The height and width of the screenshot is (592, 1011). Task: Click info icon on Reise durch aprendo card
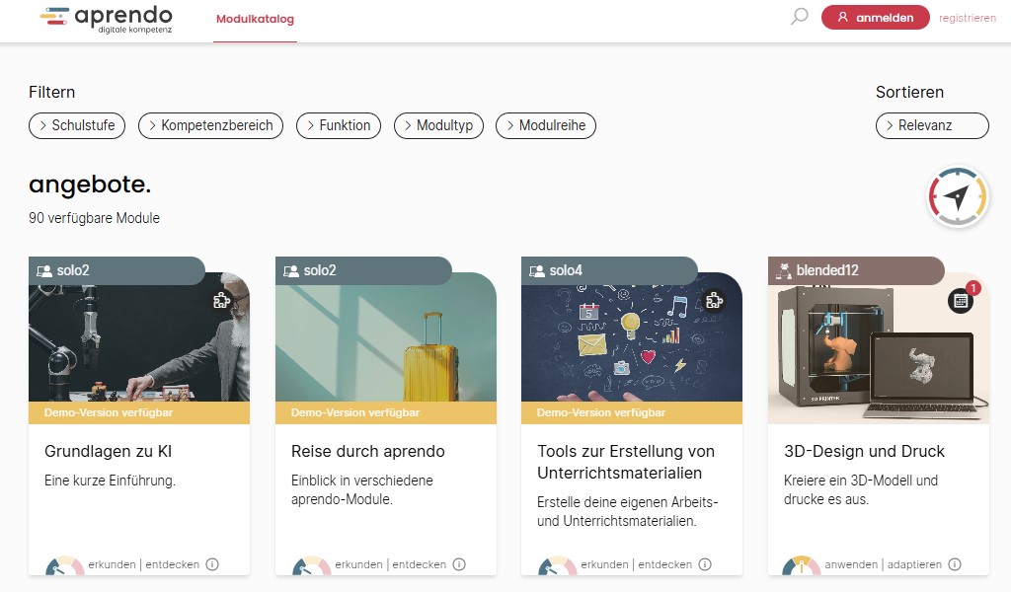(459, 565)
